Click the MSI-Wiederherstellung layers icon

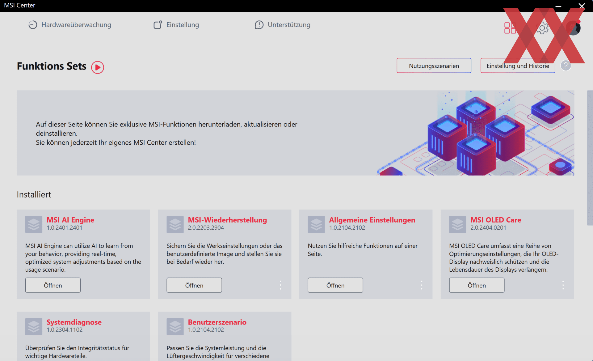[x=175, y=224]
